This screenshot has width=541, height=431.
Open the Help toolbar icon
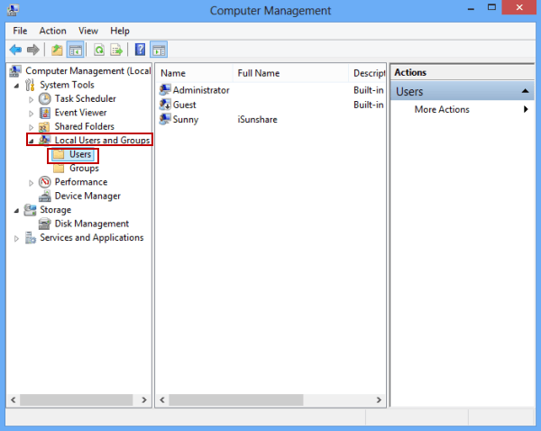(140, 50)
